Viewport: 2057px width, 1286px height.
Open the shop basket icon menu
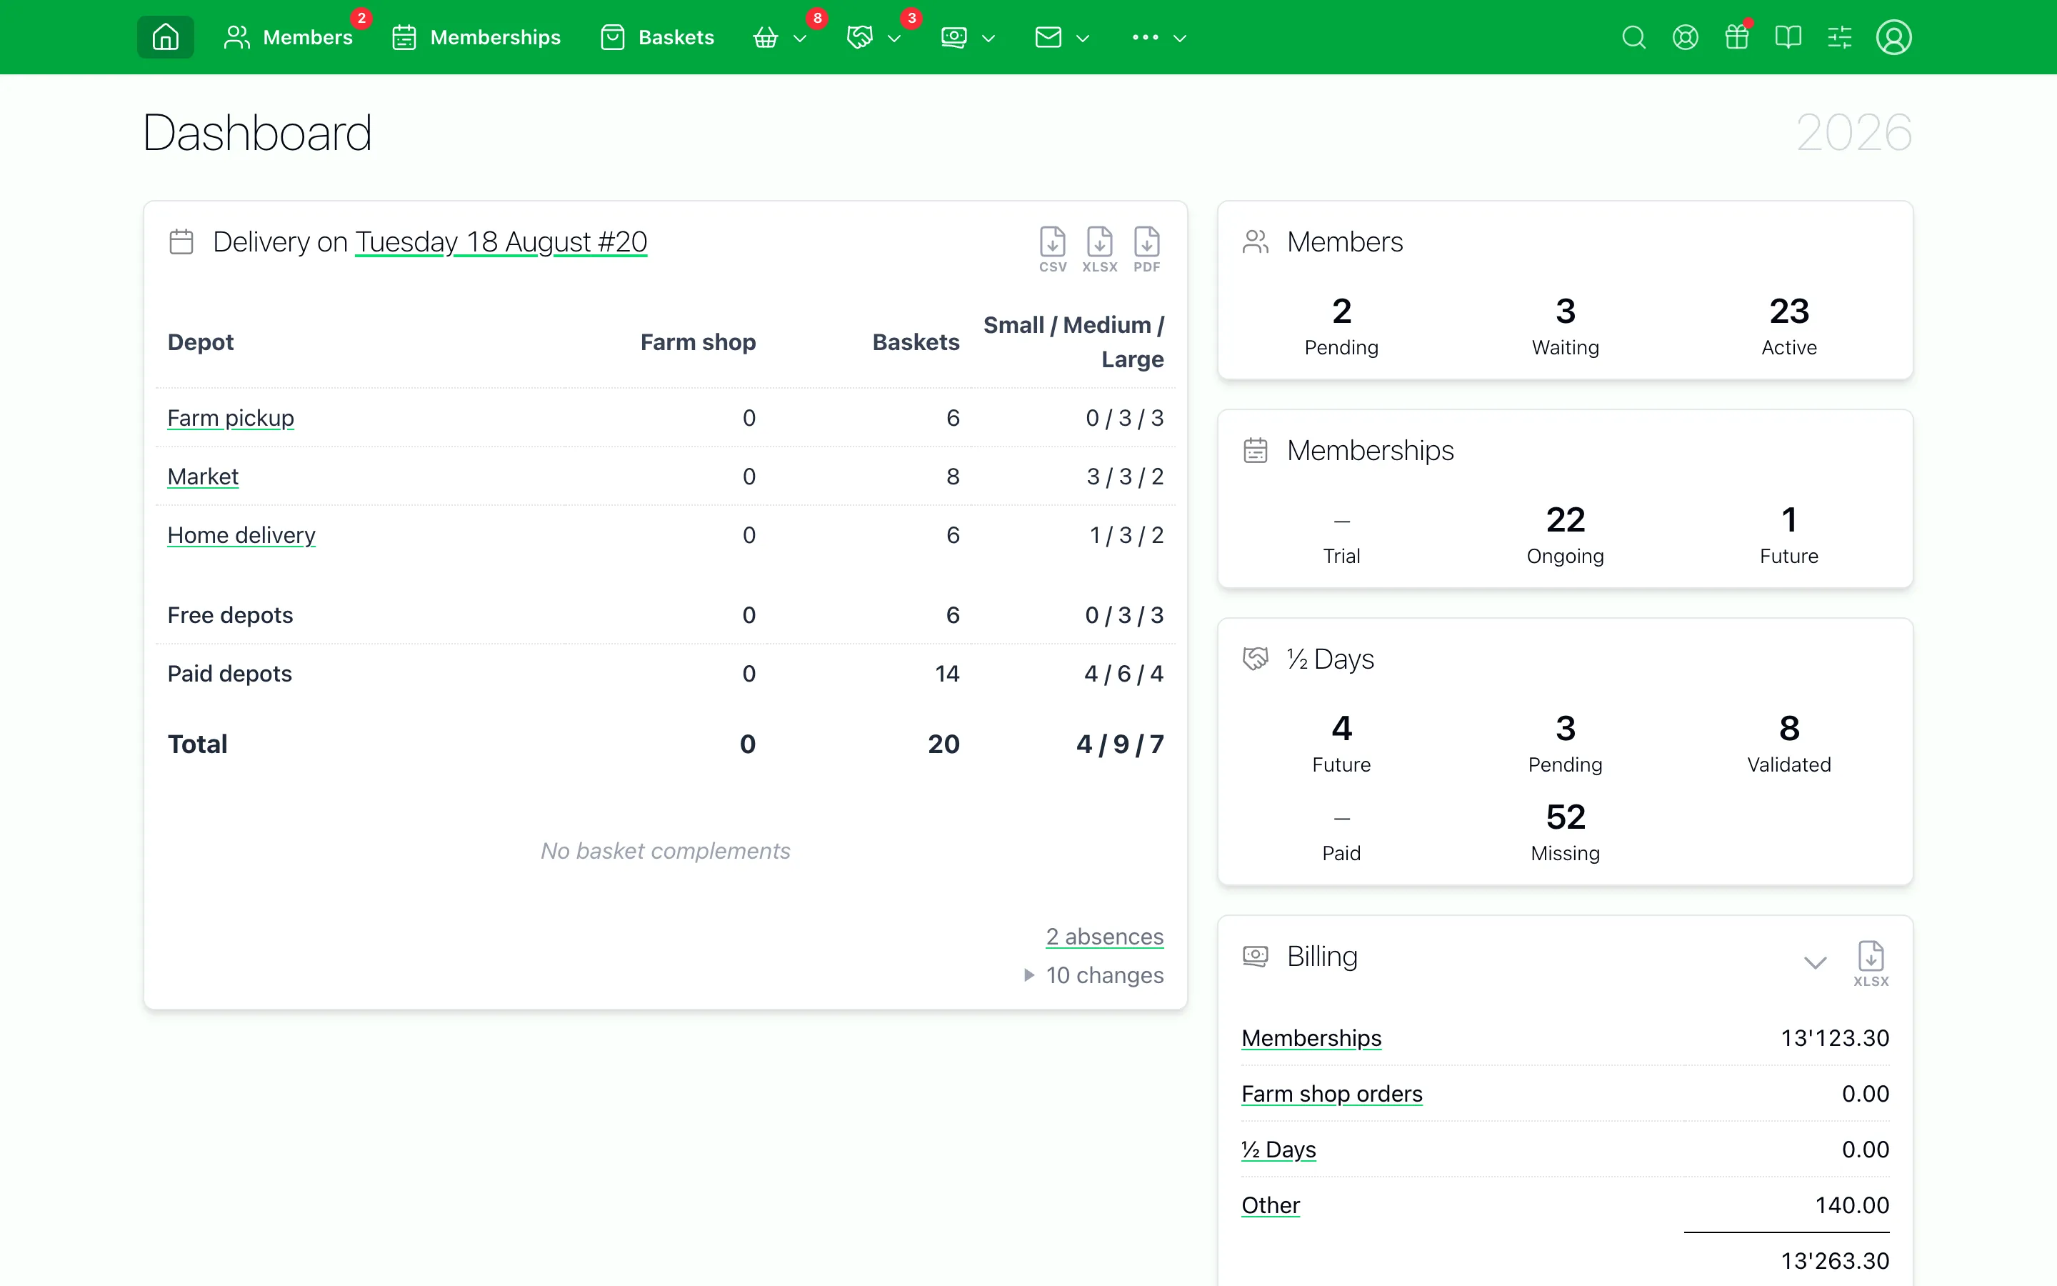[x=765, y=37]
